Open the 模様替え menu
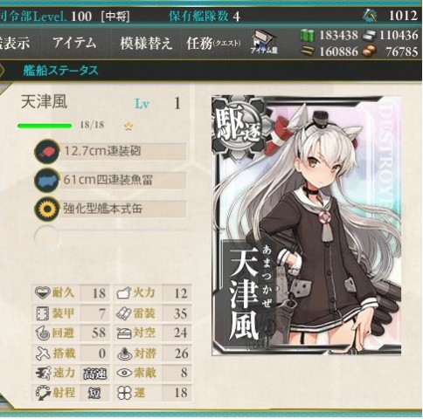The image size is (423, 419). pos(147,44)
